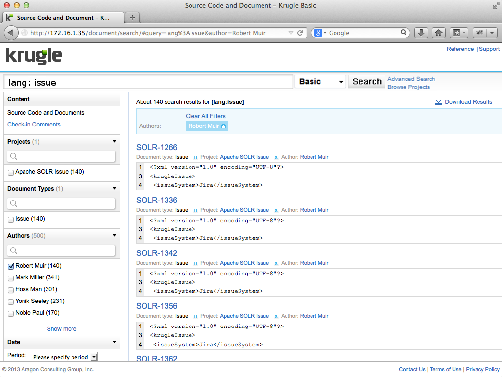Click the addon toolbar icon near the last dropdown
Screen dimensions: 502x377
[x=479, y=33]
